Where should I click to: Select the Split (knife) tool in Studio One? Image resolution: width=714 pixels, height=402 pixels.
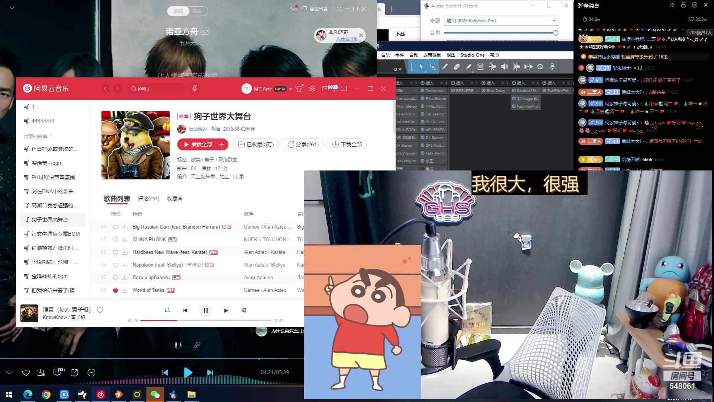(x=445, y=67)
